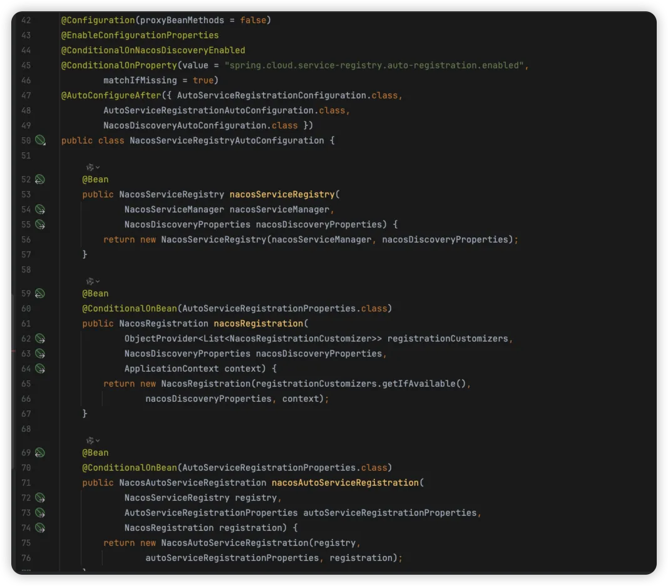Click gutter icon beside registrationCustomizers parameter line
The image size is (668, 586).
click(40, 338)
